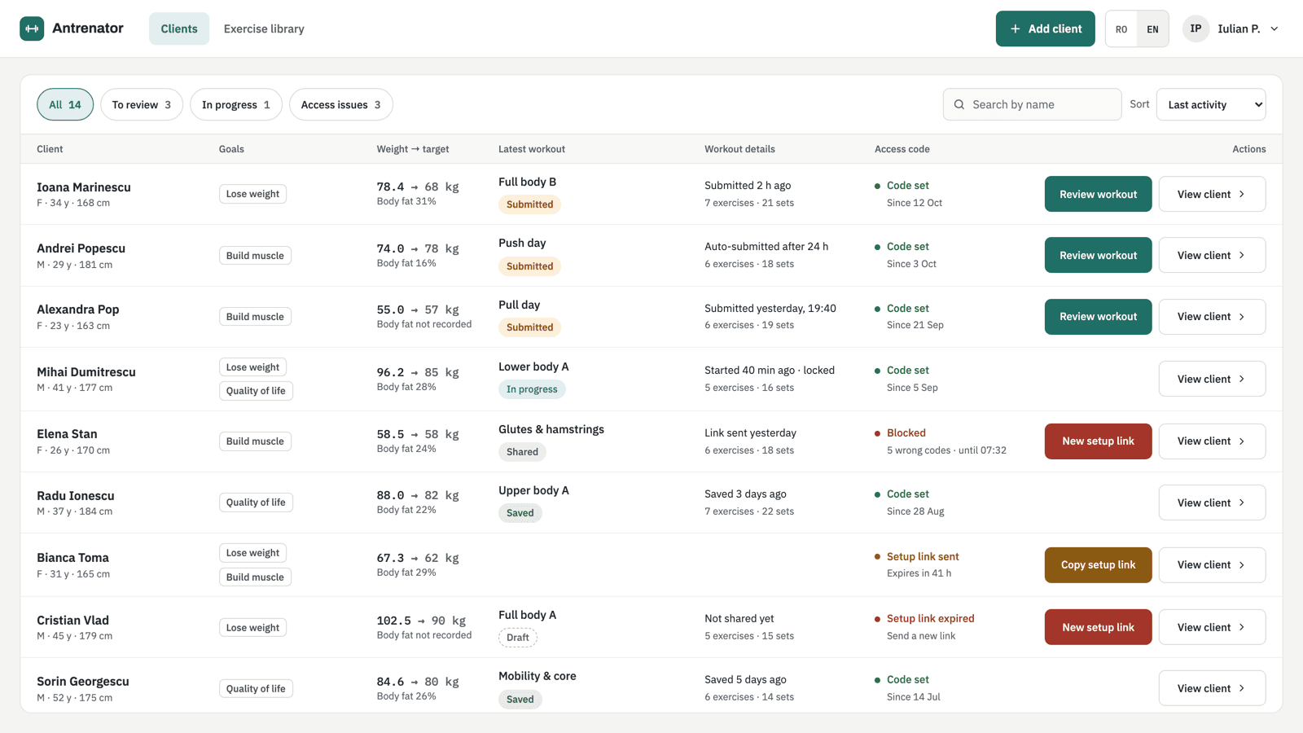This screenshot has width=1303, height=733.
Task: Copy setup link for Bianca Toma
Action: (x=1098, y=564)
